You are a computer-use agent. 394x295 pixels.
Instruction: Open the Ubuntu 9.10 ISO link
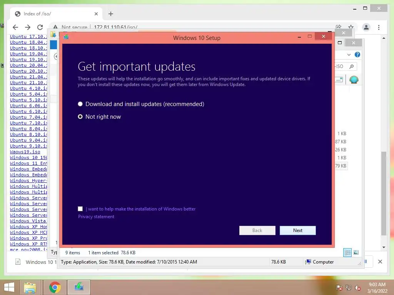(28, 146)
